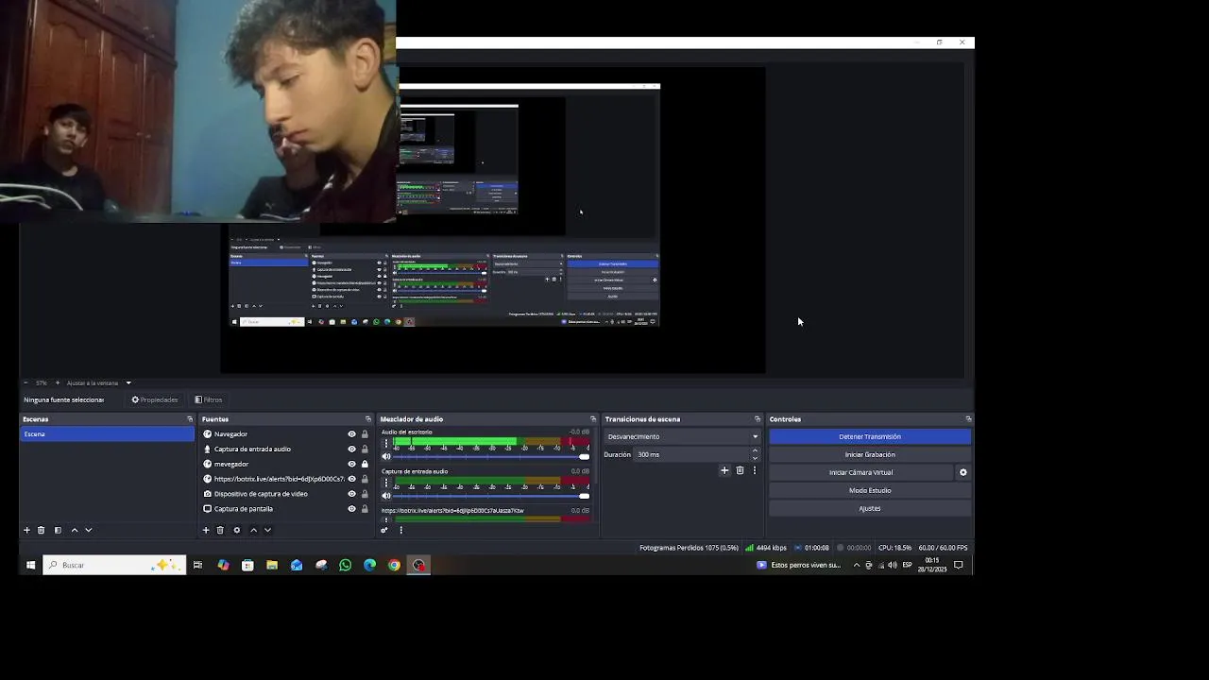Screen dimensions: 1209x680
Task: Click Iniciar Grabación
Action: click(870, 454)
